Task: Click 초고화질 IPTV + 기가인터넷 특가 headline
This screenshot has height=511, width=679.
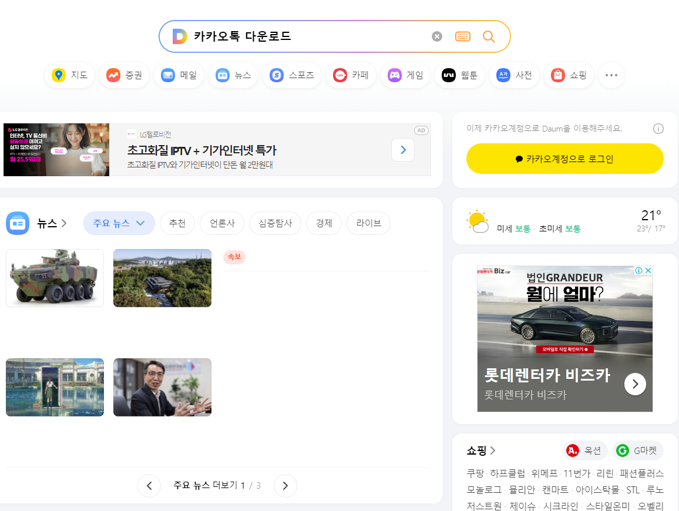Action: [x=202, y=150]
